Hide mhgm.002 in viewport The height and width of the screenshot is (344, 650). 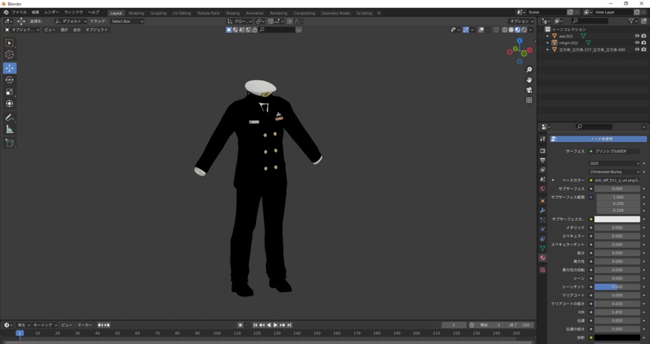coord(637,43)
